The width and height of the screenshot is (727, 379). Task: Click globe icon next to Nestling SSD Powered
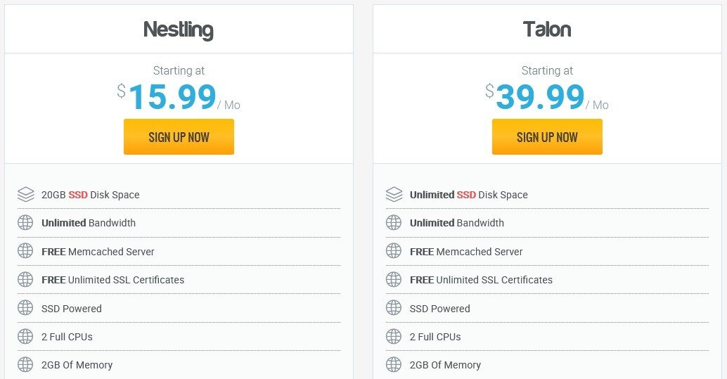[25, 308]
